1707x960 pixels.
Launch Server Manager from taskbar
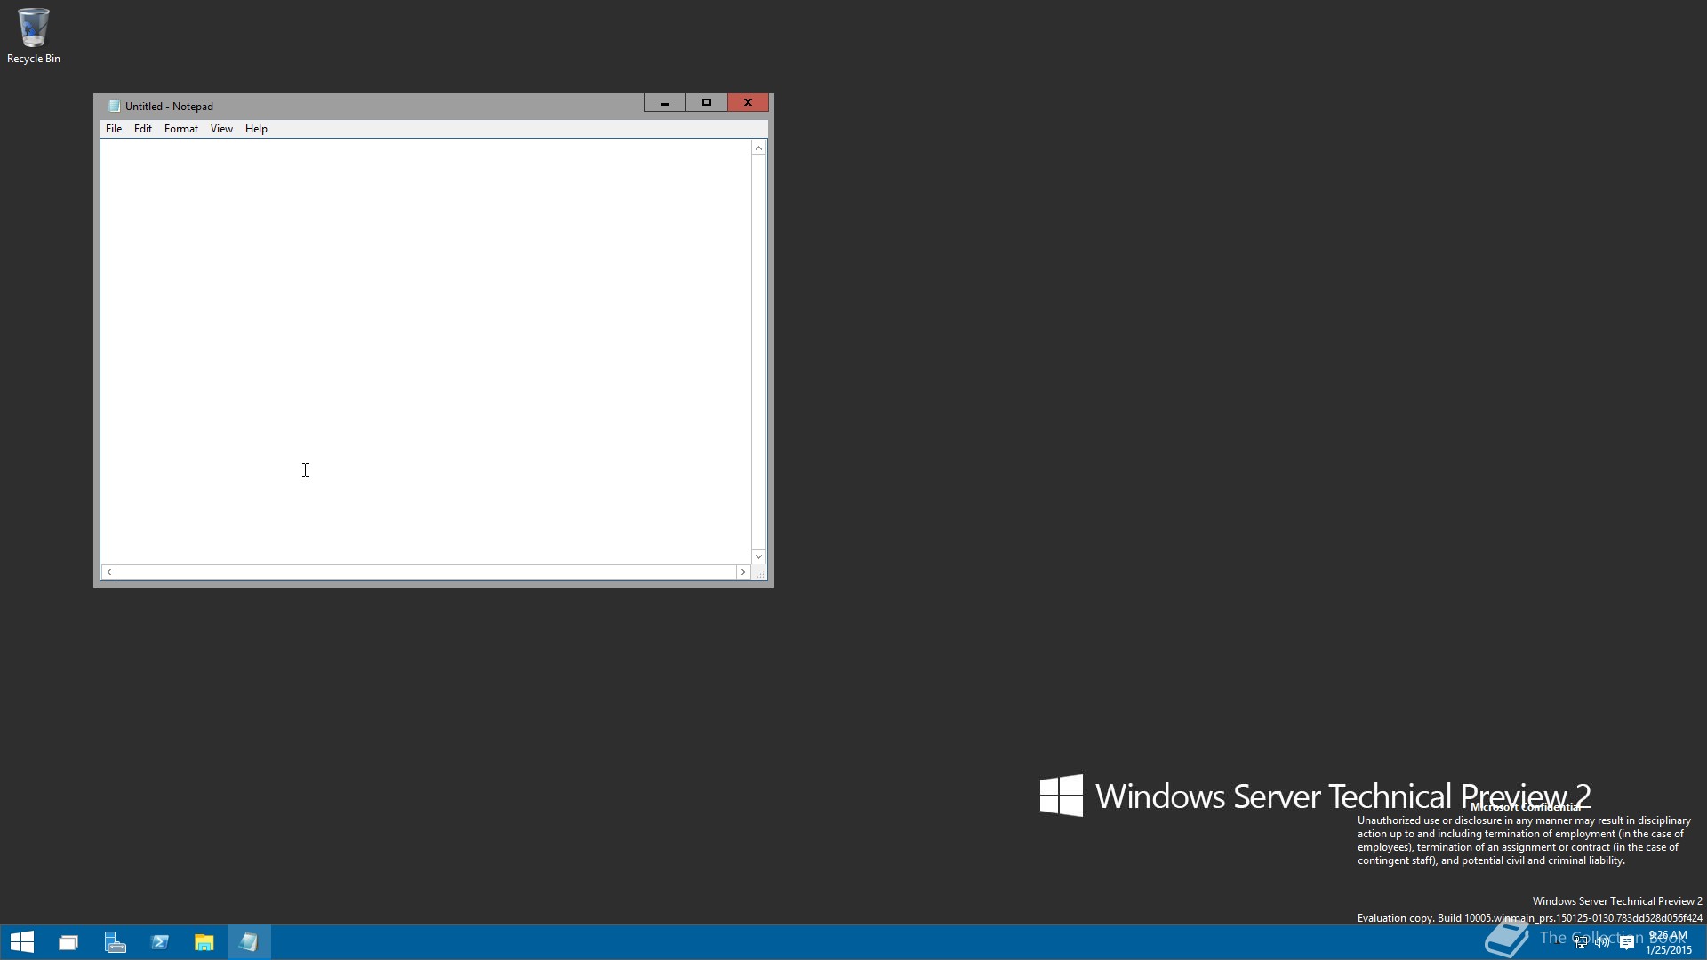click(x=115, y=942)
